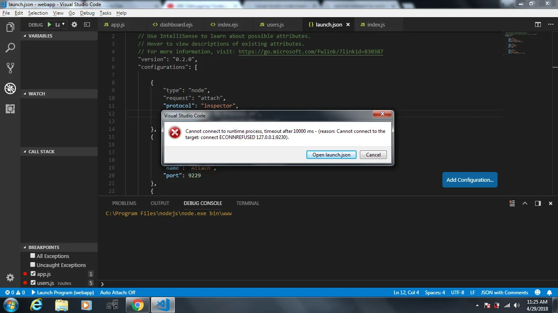Open the Debug Console panel icon
The height and width of the screenshot is (313, 558).
pos(203,203)
